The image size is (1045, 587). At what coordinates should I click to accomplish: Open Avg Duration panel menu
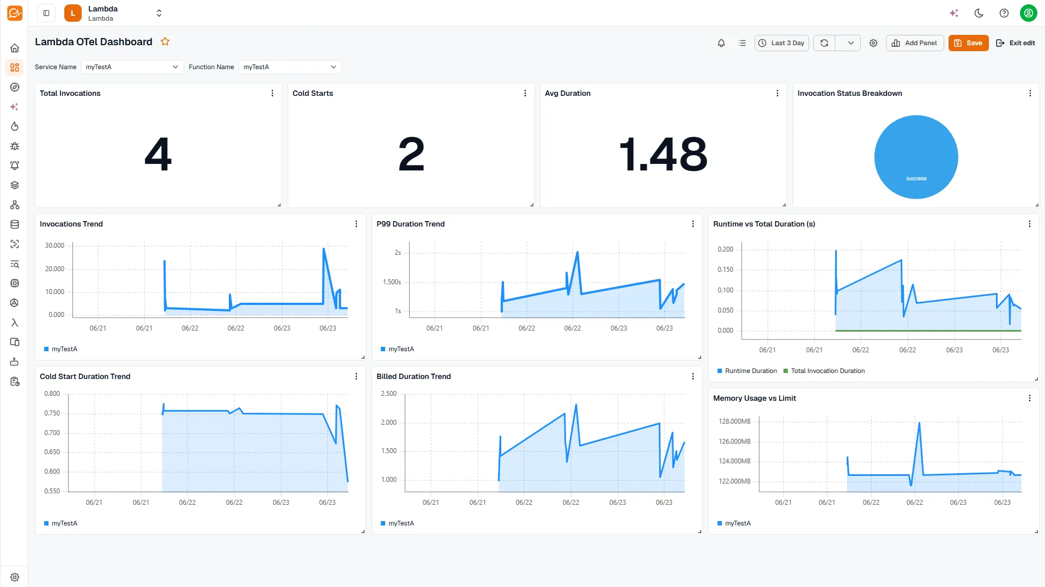[x=777, y=93]
